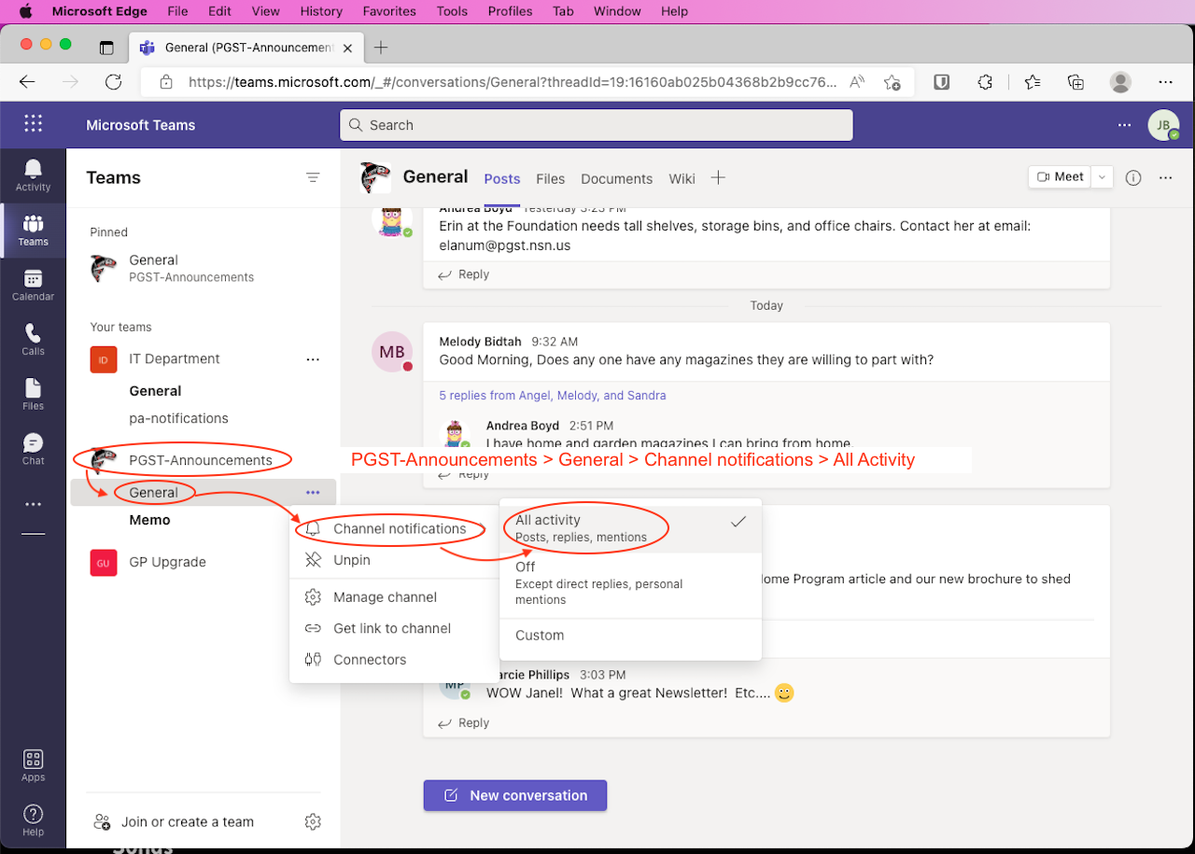Screen dimensions: 1195x854
Task: Select the Posts tab
Action: pos(502,178)
